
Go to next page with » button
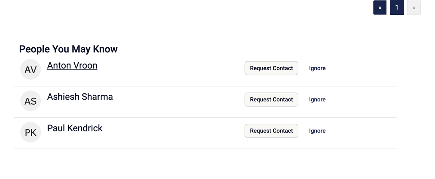[414, 8]
